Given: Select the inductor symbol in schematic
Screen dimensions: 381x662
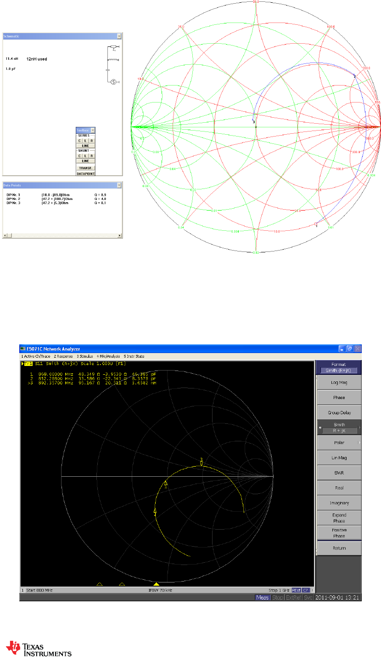Looking at the screenshot, I should click(x=113, y=60).
